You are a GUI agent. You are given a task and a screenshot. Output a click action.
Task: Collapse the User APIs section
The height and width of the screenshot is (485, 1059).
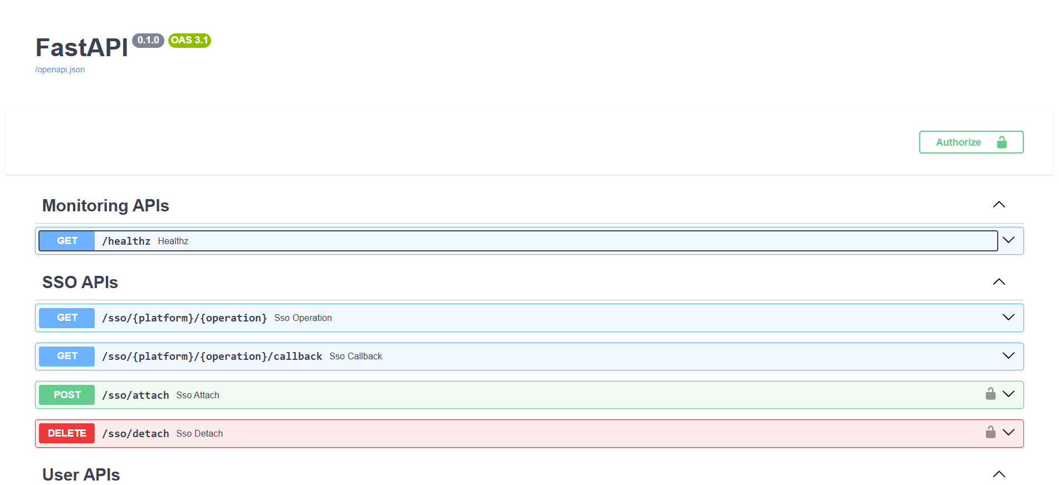[x=999, y=474]
